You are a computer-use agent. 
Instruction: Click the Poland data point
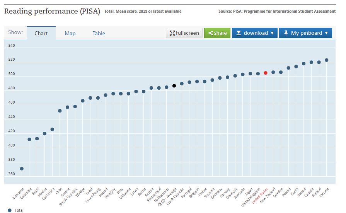click(288, 68)
